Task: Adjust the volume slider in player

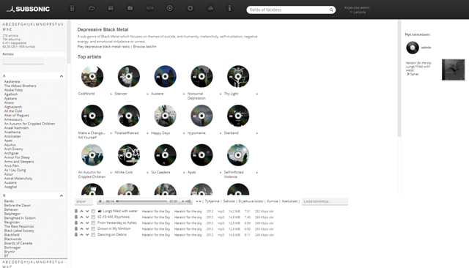Action: pyautogui.click(x=188, y=201)
